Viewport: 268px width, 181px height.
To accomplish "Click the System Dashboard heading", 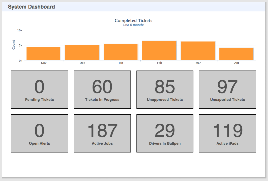I will coord(31,7).
